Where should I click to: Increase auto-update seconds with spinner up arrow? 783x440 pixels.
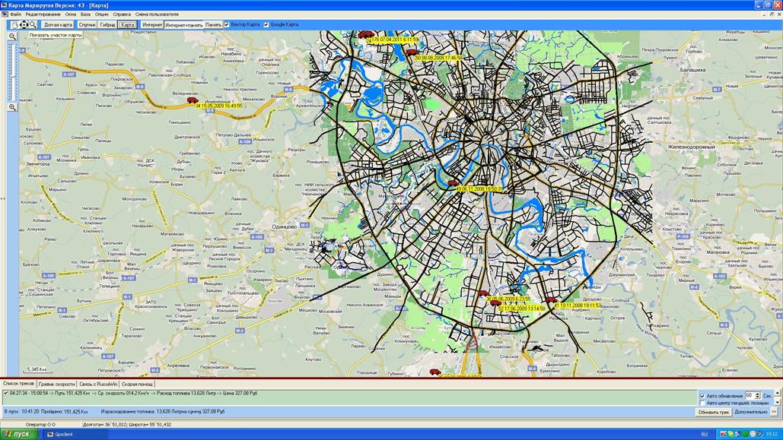[x=758, y=394]
